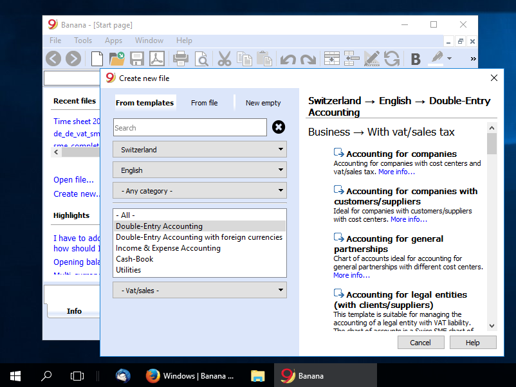Select 'Cash-Book' in the type list
This screenshot has width=516, height=387.
(x=199, y=259)
